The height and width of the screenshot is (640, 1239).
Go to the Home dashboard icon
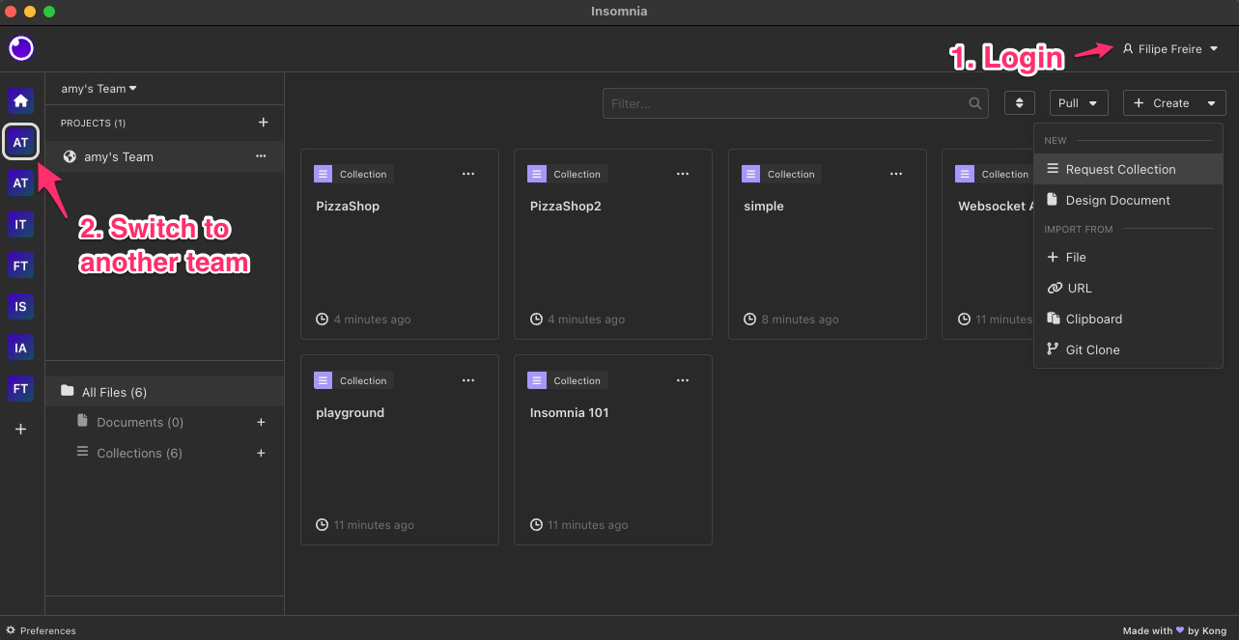[x=20, y=100]
